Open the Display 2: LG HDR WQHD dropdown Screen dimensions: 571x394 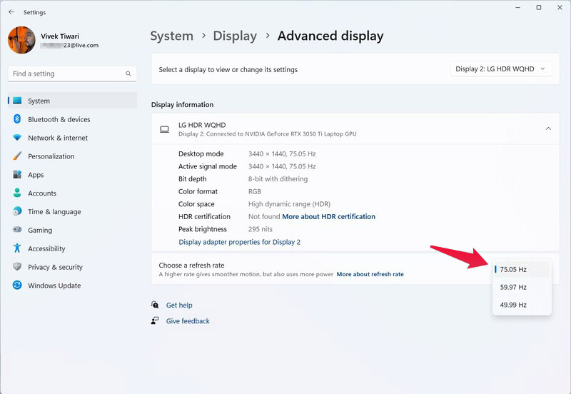click(x=501, y=69)
